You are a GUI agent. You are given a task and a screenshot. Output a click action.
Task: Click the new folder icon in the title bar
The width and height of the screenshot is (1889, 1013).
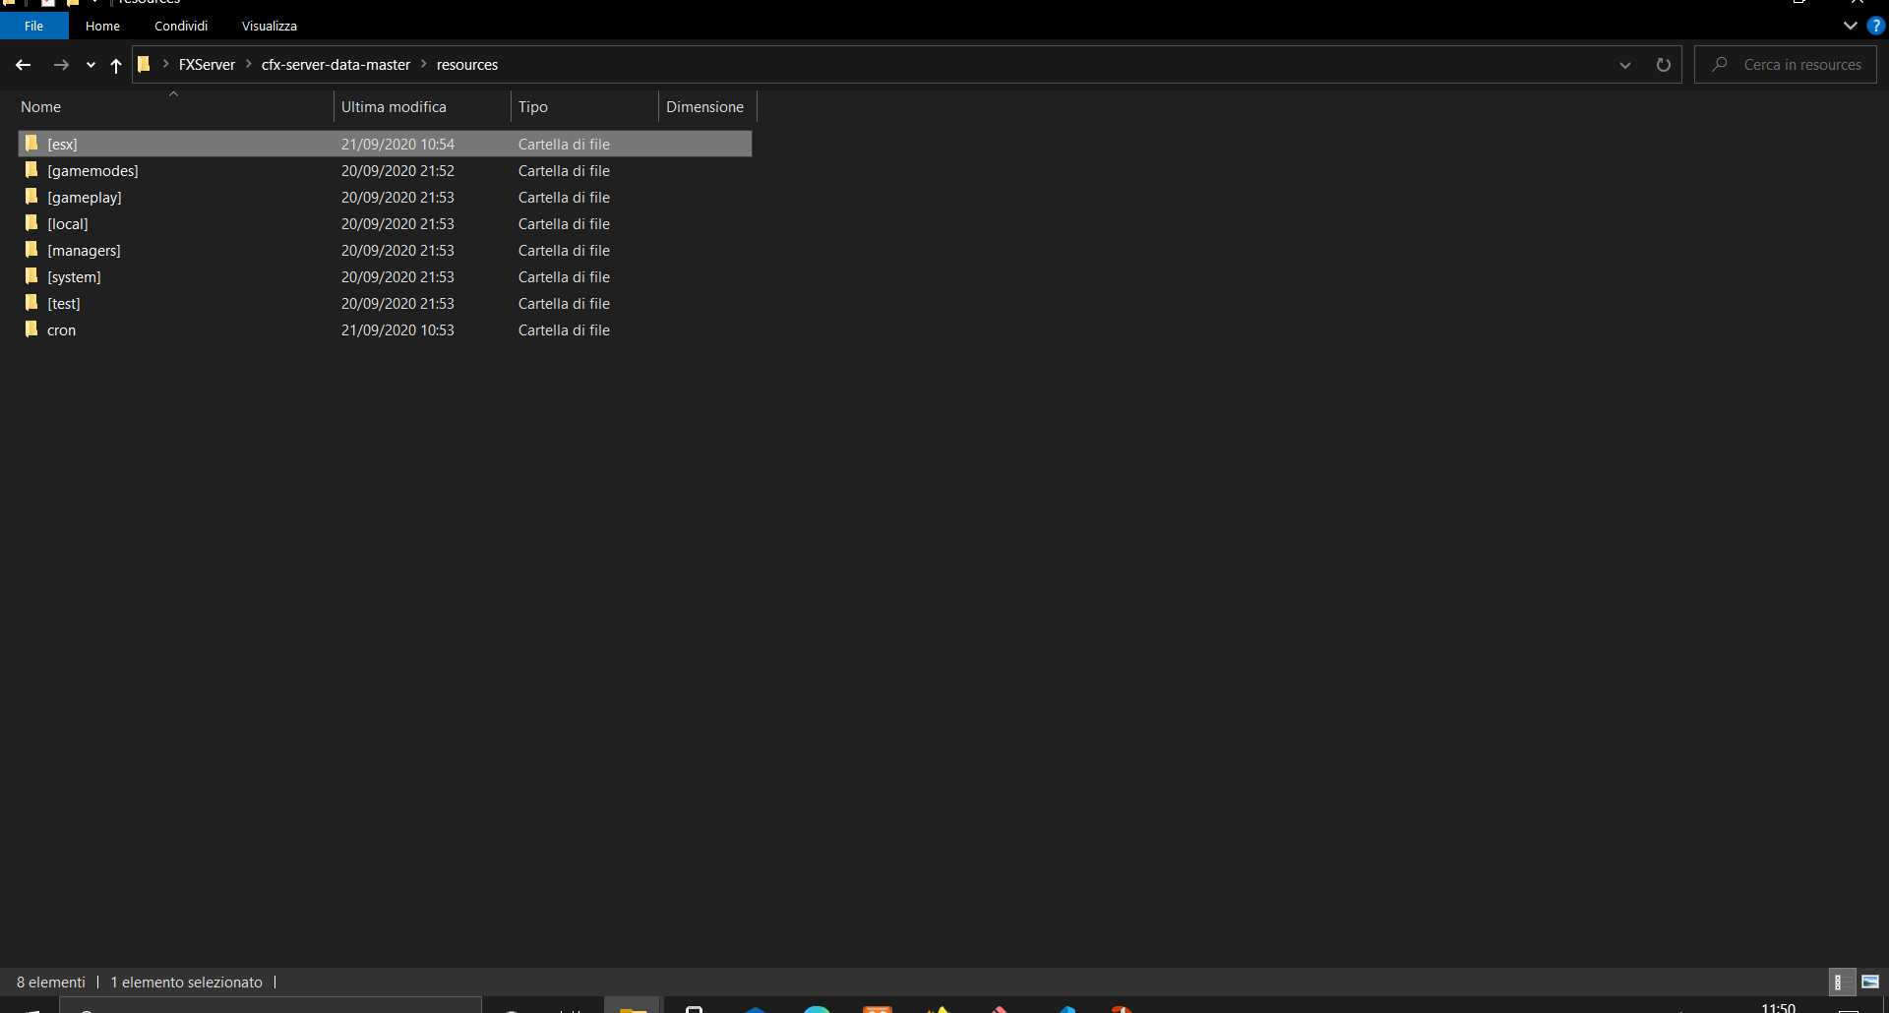tap(72, 3)
